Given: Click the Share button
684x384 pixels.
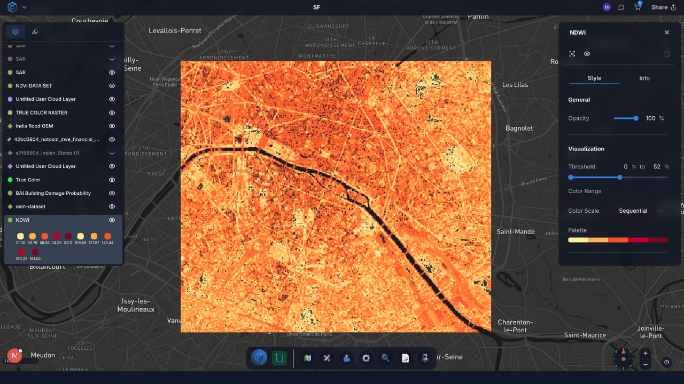Looking at the screenshot, I should (x=663, y=7).
